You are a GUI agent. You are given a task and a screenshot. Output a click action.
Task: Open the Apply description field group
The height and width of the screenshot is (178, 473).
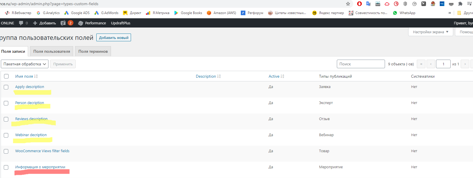30,87
